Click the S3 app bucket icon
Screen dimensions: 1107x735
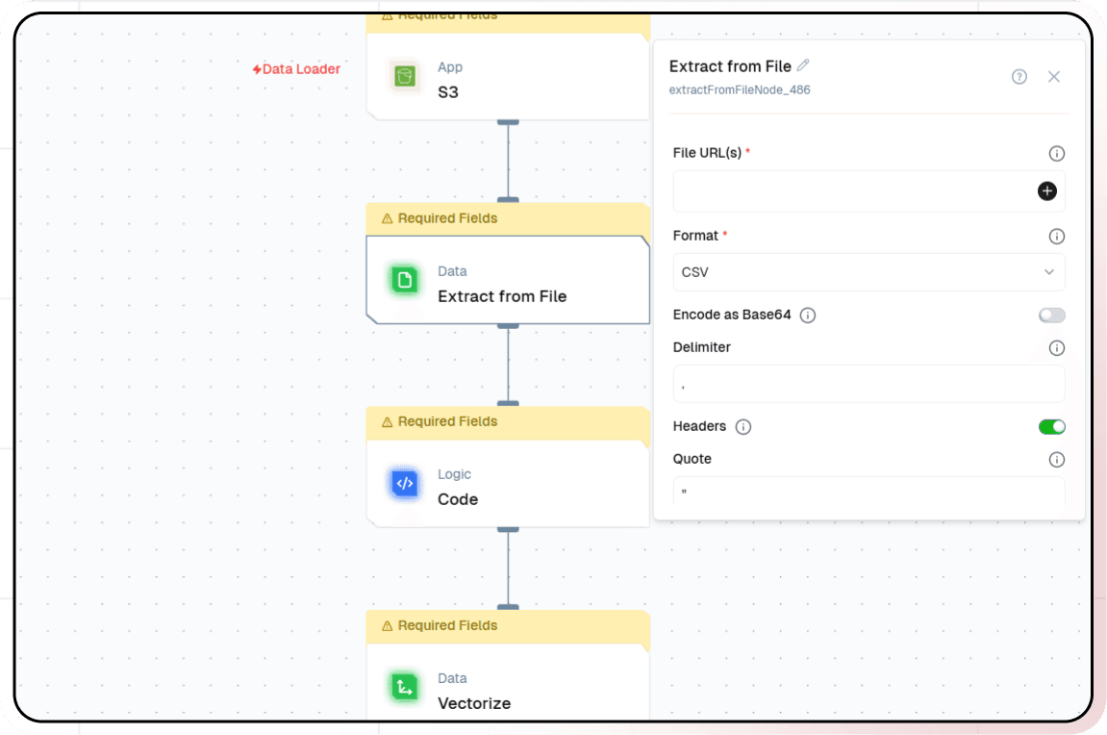click(x=404, y=77)
